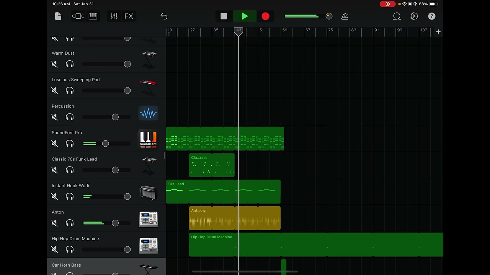The width and height of the screenshot is (490, 275).
Task: Tap the playhead marker at bar 43
Action: pos(238,31)
